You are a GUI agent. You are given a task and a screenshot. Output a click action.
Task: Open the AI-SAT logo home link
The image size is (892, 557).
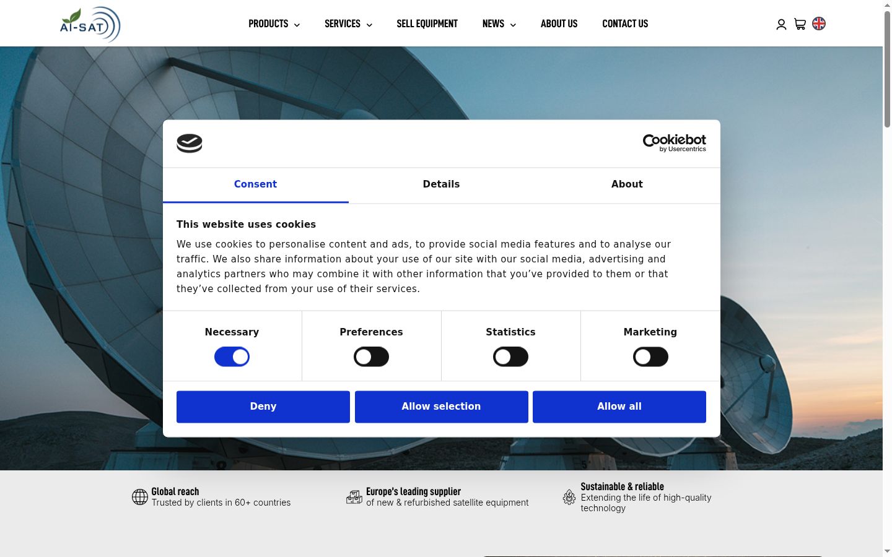tap(90, 25)
